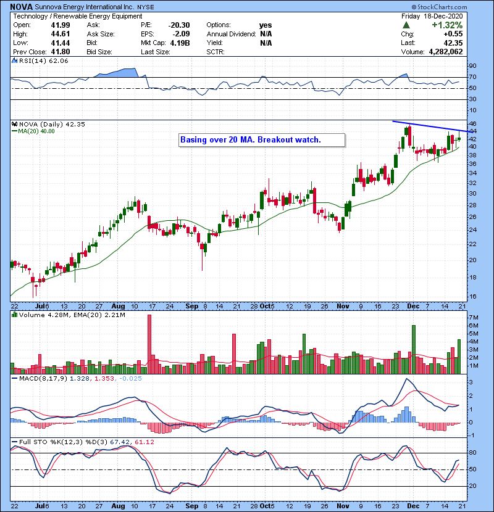Image resolution: width=494 pixels, height=512 pixels.
Task: Click the Volume bar legend icon
Action: point(14,315)
